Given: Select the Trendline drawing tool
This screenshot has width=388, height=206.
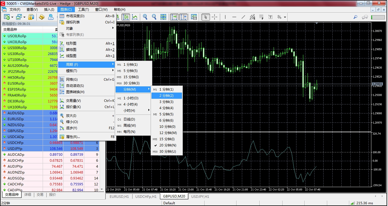Looking at the screenshot, I should 243,17.
